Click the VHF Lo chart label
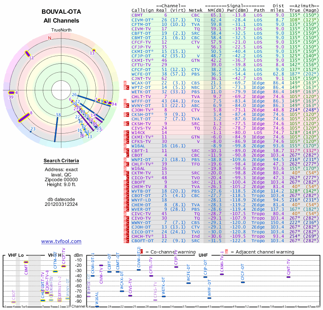Image resolution: width=323 pixels, height=310 pixels. point(16,255)
